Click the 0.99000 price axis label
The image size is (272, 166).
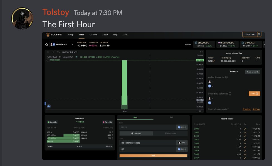pos(200,60)
